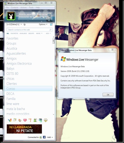Click the green frog with headphones icon
Screen dimensions: 124x143
click(x=35, y=120)
